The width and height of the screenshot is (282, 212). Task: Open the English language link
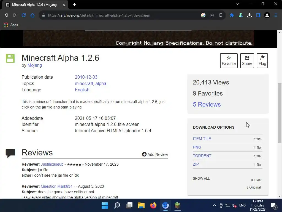[82, 90]
